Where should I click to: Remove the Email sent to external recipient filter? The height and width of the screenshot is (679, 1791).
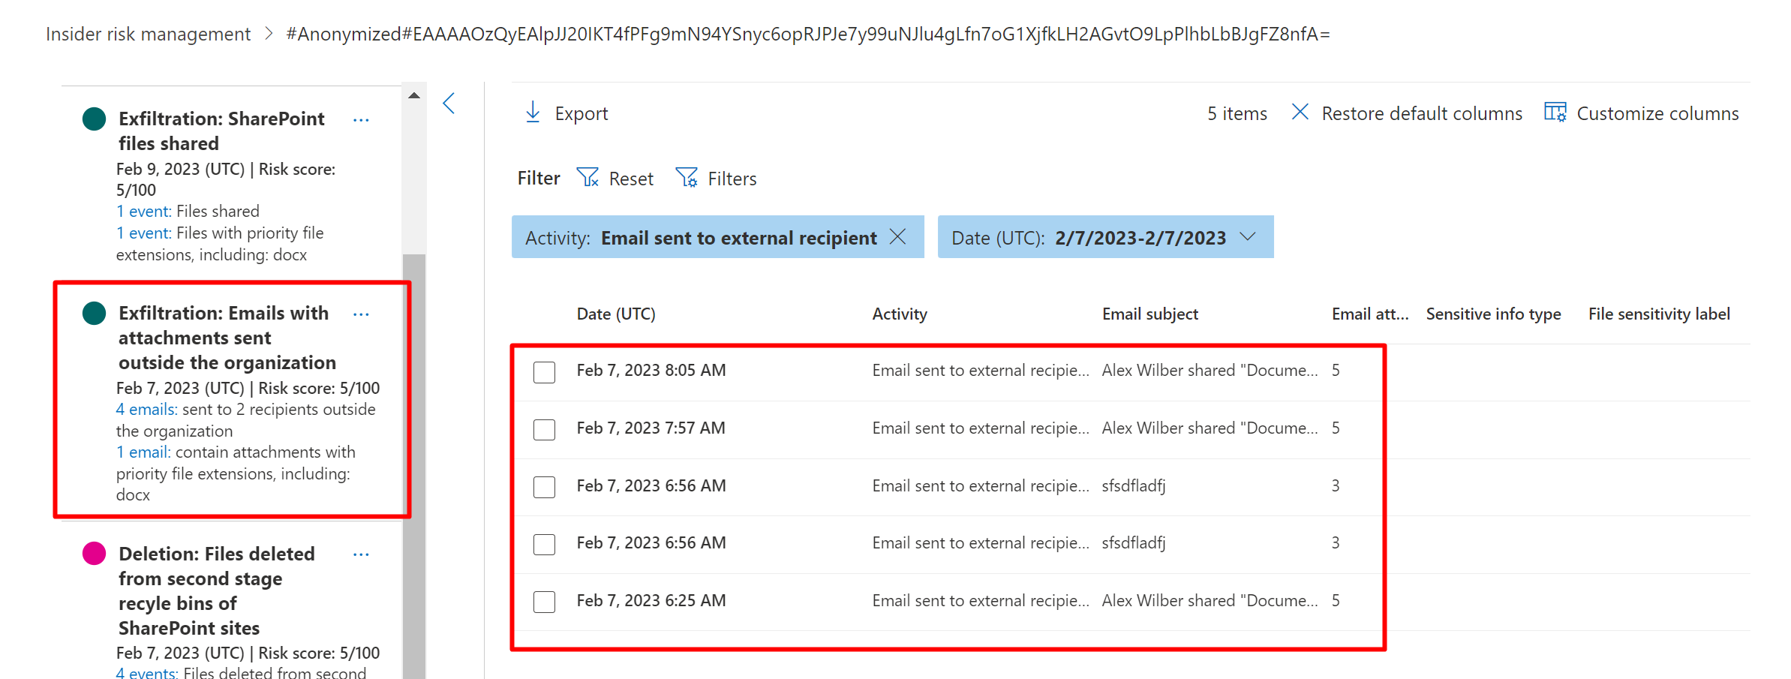coord(897,237)
